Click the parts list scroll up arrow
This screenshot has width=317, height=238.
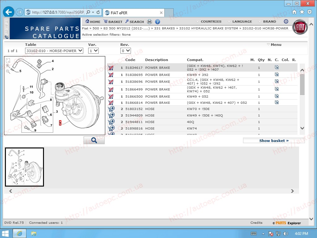tap(302, 70)
